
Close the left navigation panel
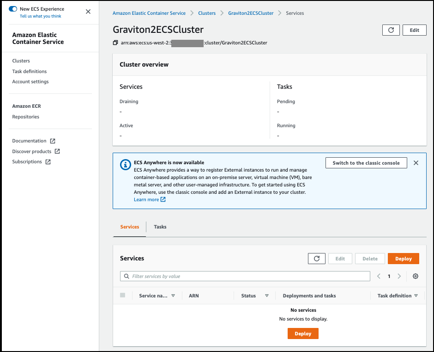click(88, 12)
